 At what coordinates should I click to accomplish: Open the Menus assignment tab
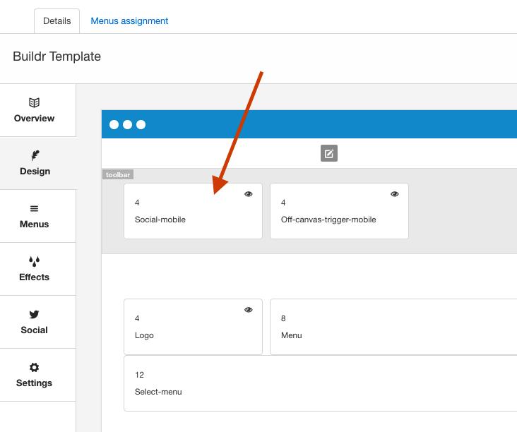click(x=129, y=21)
